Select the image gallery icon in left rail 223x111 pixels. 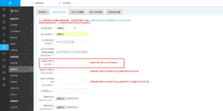[x=4, y=28]
